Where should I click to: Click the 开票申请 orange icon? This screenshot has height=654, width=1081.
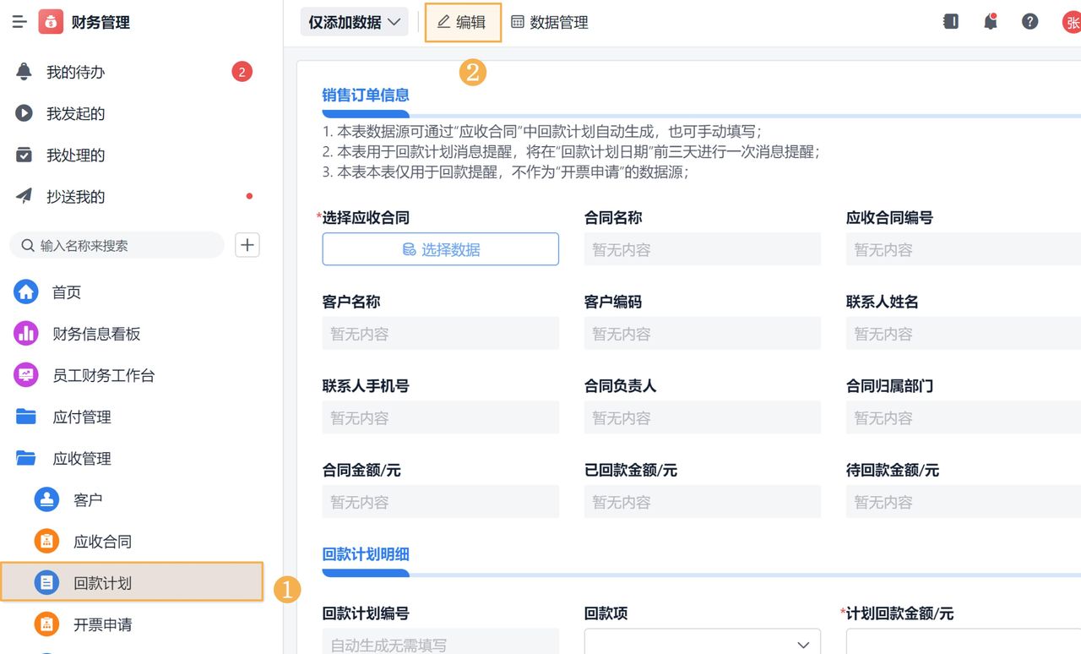(x=46, y=624)
